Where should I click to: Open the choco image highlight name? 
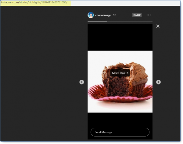tap(103, 15)
